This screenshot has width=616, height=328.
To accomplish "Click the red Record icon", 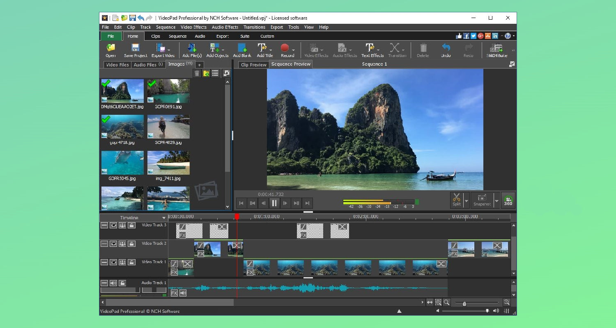I will 285,48.
